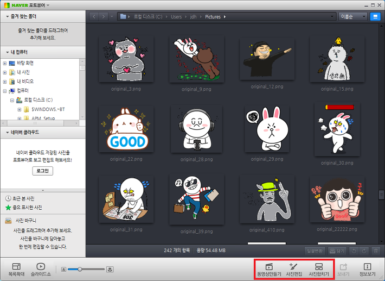Collapse the 즐겨 찾는 폴더 section
This screenshot has width=385, height=281.
point(8,16)
